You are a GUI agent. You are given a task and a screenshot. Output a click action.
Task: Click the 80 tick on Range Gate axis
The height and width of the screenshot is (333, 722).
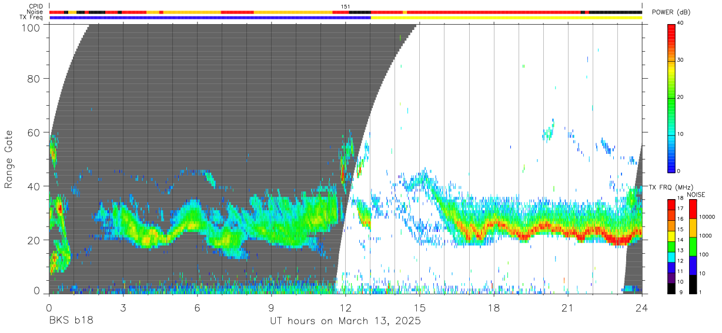[34, 79]
